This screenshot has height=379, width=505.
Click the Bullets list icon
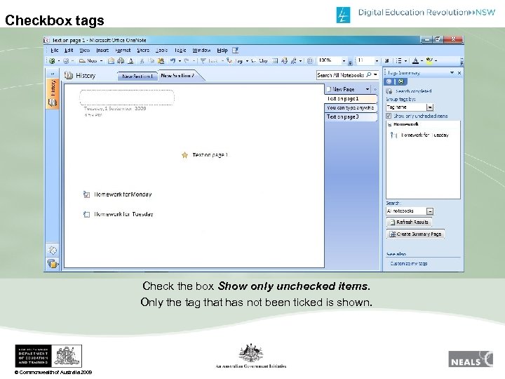click(399, 60)
